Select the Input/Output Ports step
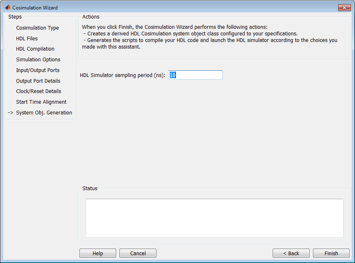 point(37,70)
